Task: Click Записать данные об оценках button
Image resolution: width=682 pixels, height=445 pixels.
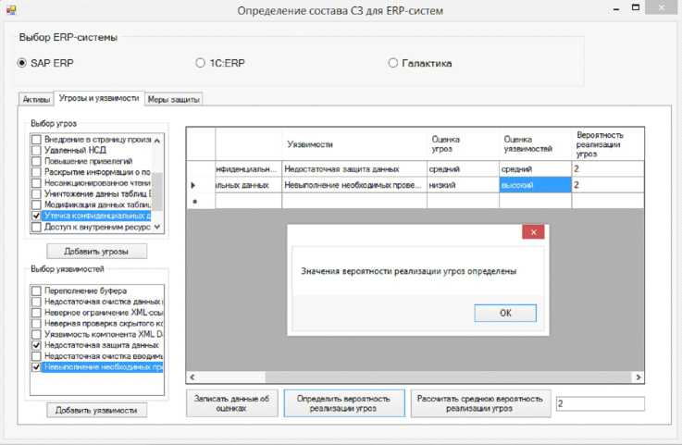Action: coord(232,403)
